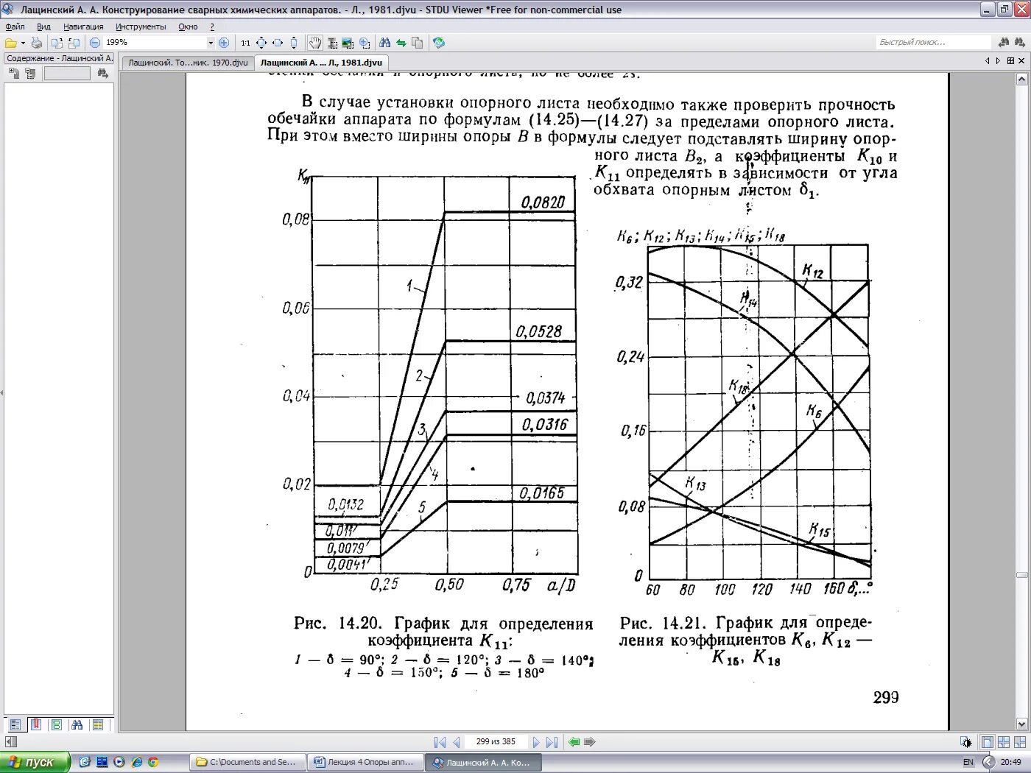
Task: Open the Файл menu
Action: (x=15, y=27)
